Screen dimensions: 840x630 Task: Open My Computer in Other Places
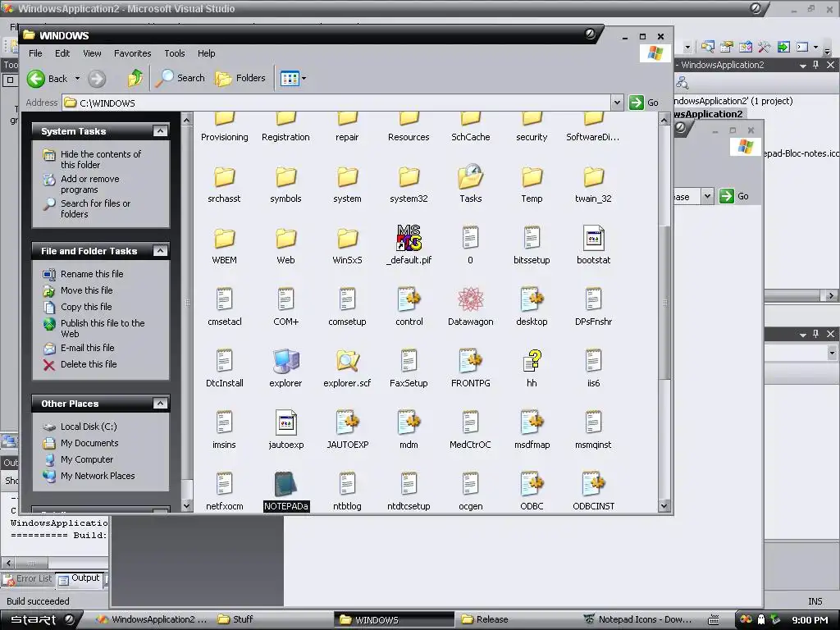87,459
